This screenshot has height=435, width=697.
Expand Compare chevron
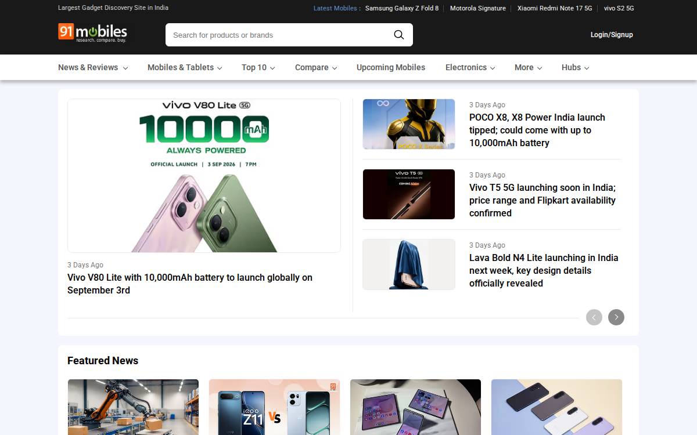[x=335, y=68]
